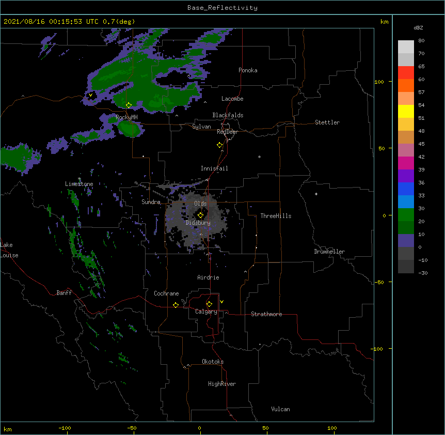The image size is (445, 435).
Task: Click the white asterisk marker east of Innisfail
Action: tap(259, 157)
